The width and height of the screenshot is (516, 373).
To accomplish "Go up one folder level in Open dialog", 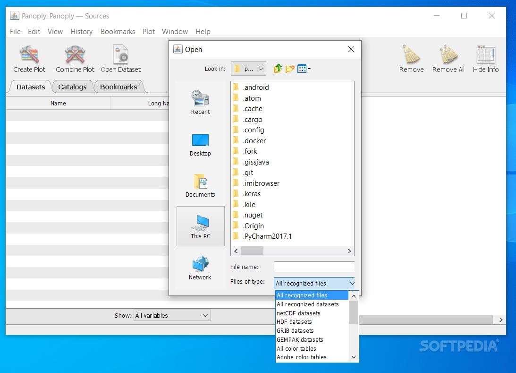I will pyautogui.click(x=278, y=69).
